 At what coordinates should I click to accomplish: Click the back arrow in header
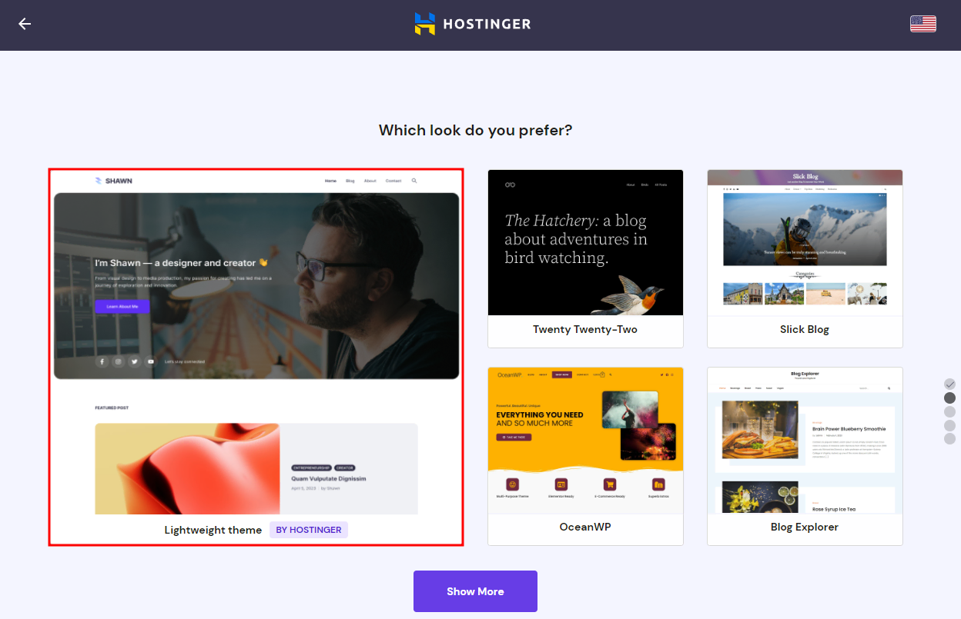(25, 24)
